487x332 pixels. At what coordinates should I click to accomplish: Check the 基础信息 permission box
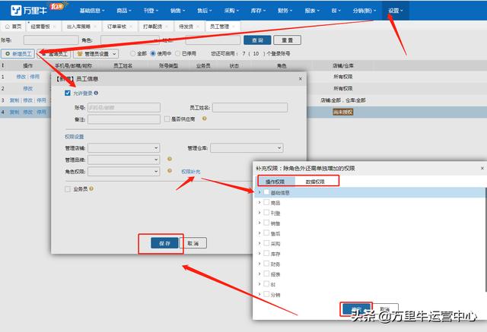(266, 192)
